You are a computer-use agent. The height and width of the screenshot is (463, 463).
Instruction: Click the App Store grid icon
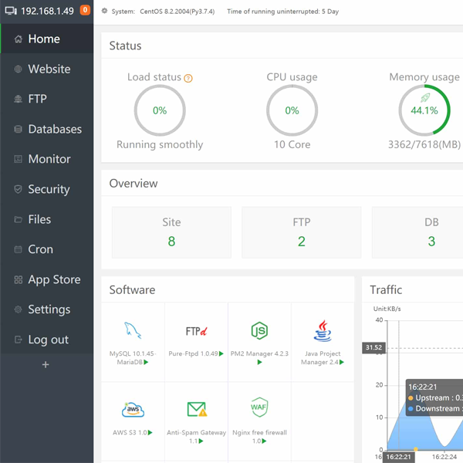tap(18, 279)
